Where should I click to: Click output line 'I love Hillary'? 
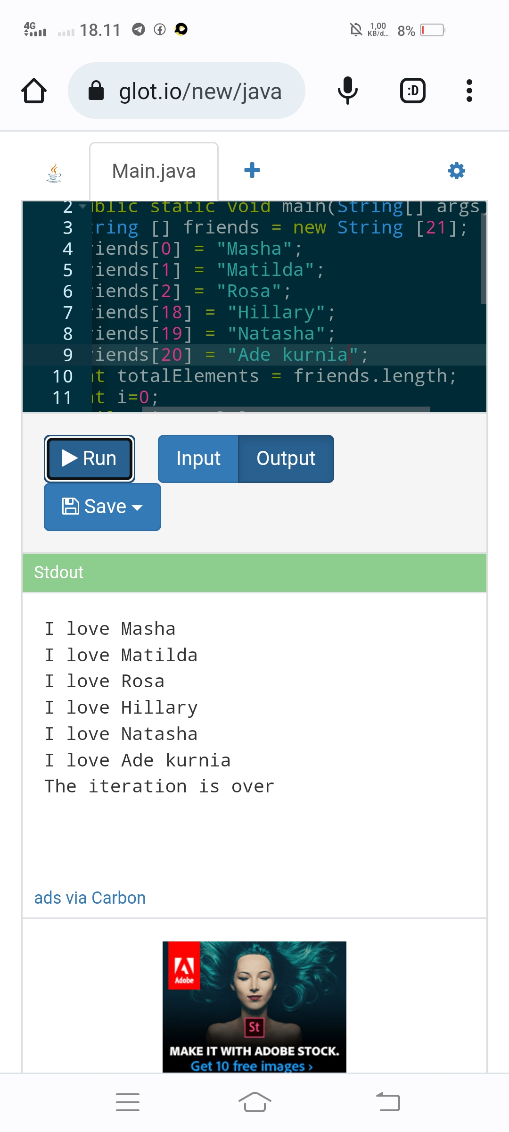click(121, 707)
